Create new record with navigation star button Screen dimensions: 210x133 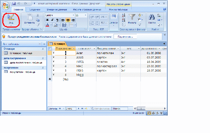pos(86,108)
